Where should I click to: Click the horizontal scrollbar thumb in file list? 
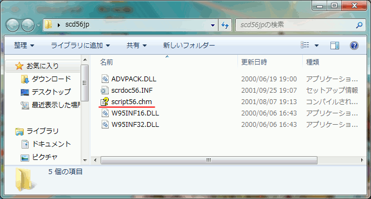[x=209, y=161]
